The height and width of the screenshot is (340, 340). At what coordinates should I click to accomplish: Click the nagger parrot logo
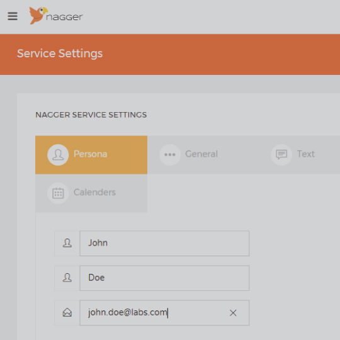pyautogui.click(x=38, y=15)
